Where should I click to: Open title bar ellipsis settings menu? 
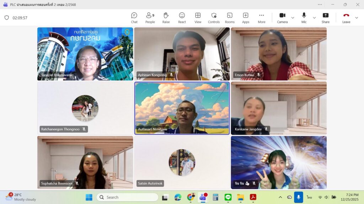tap(320, 5)
